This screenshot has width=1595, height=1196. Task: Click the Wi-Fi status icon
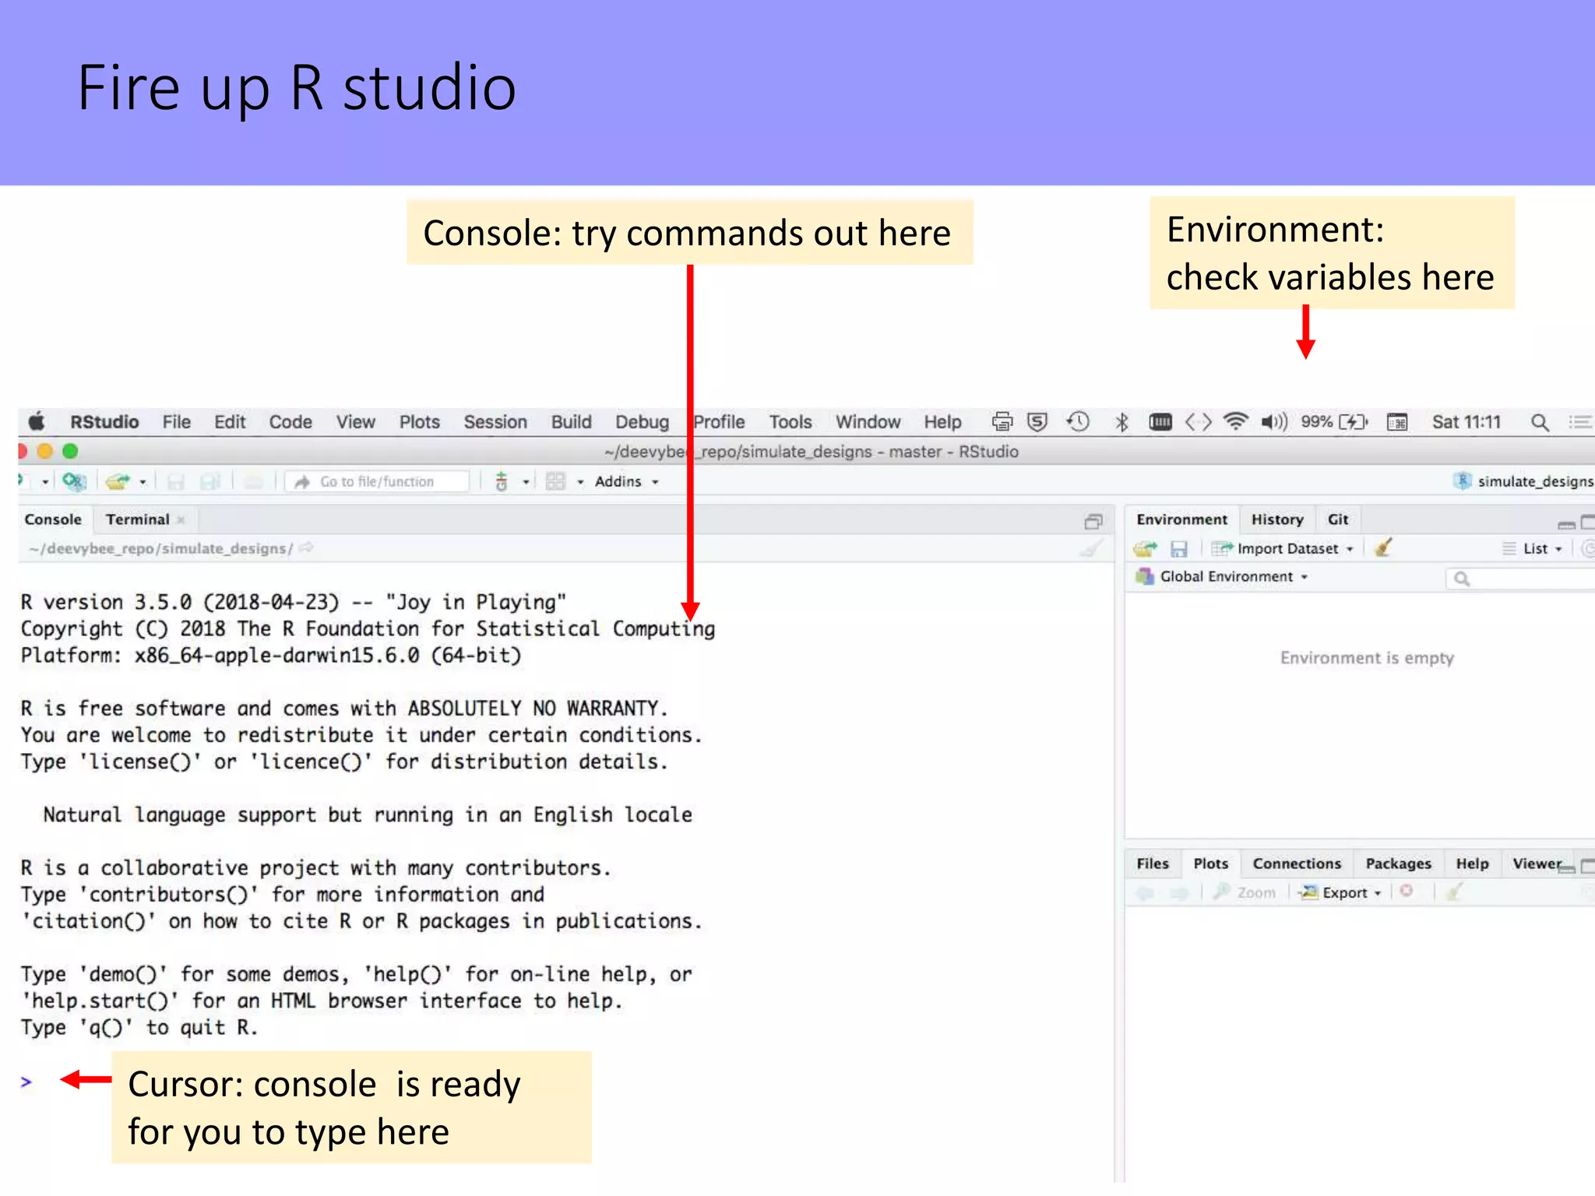[1236, 422]
